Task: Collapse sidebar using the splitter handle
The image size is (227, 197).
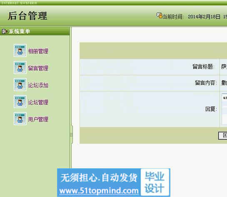Action: [x=71, y=135]
